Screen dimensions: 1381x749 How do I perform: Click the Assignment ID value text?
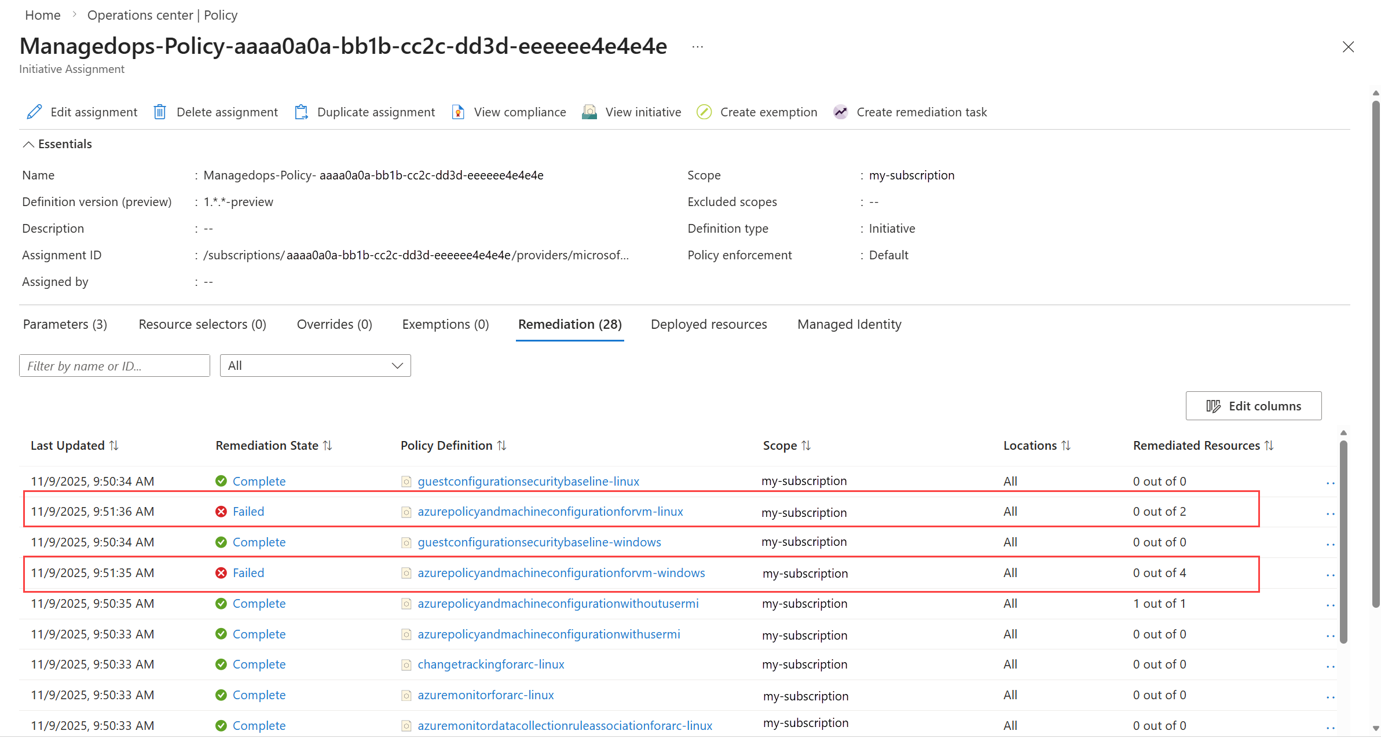(416, 255)
